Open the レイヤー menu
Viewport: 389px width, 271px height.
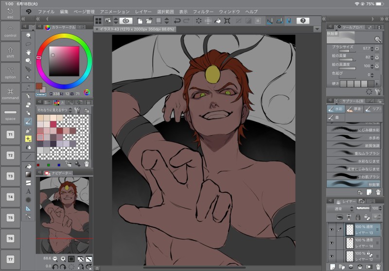click(x=143, y=12)
